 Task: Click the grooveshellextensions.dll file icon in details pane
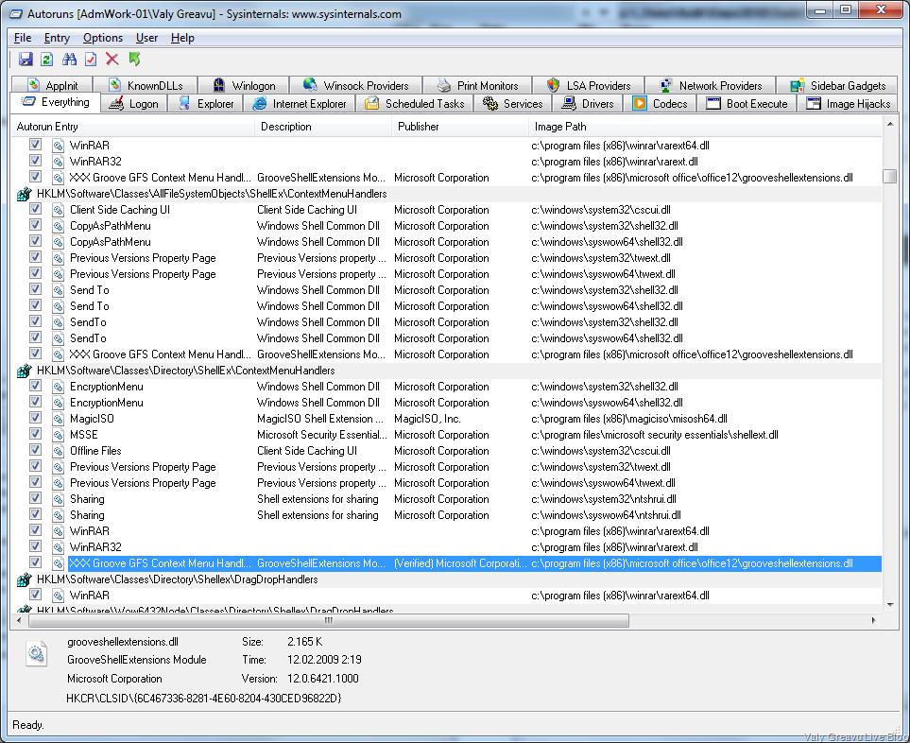click(37, 653)
